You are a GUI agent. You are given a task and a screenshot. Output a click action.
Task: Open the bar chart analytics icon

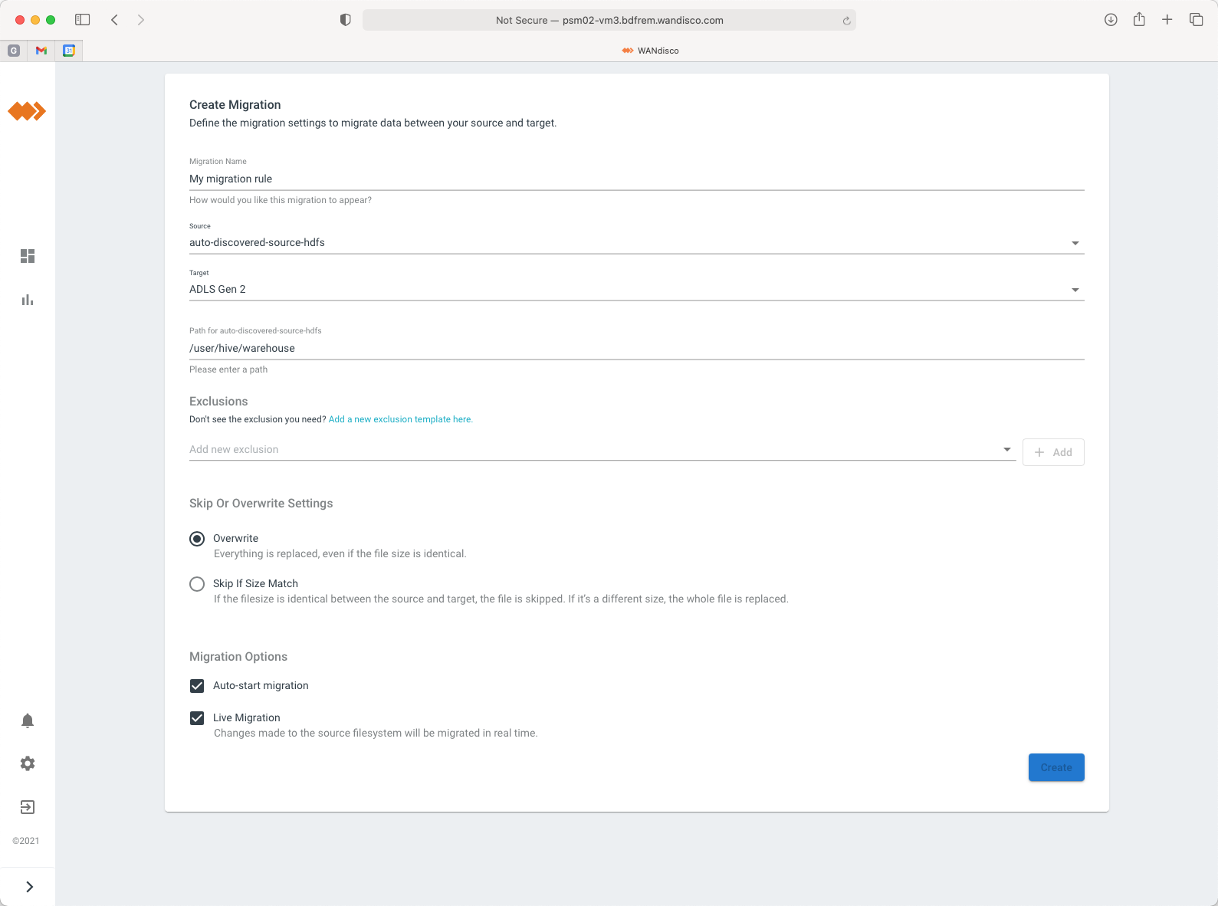coord(28,300)
